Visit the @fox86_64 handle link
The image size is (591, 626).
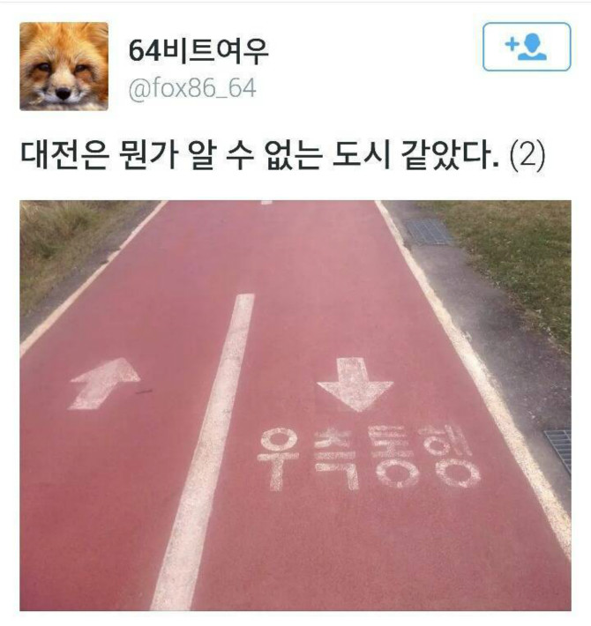(192, 89)
